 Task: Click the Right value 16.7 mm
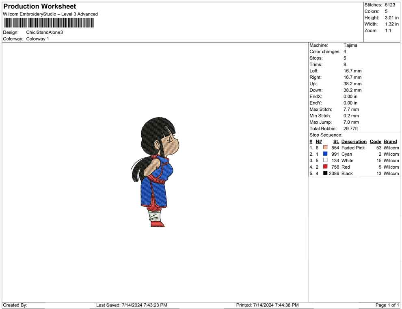pyautogui.click(x=352, y=77)
